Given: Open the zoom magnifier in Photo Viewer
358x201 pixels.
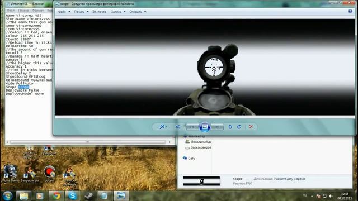Looking at the screenshot, I should click(x=163, y=127).
